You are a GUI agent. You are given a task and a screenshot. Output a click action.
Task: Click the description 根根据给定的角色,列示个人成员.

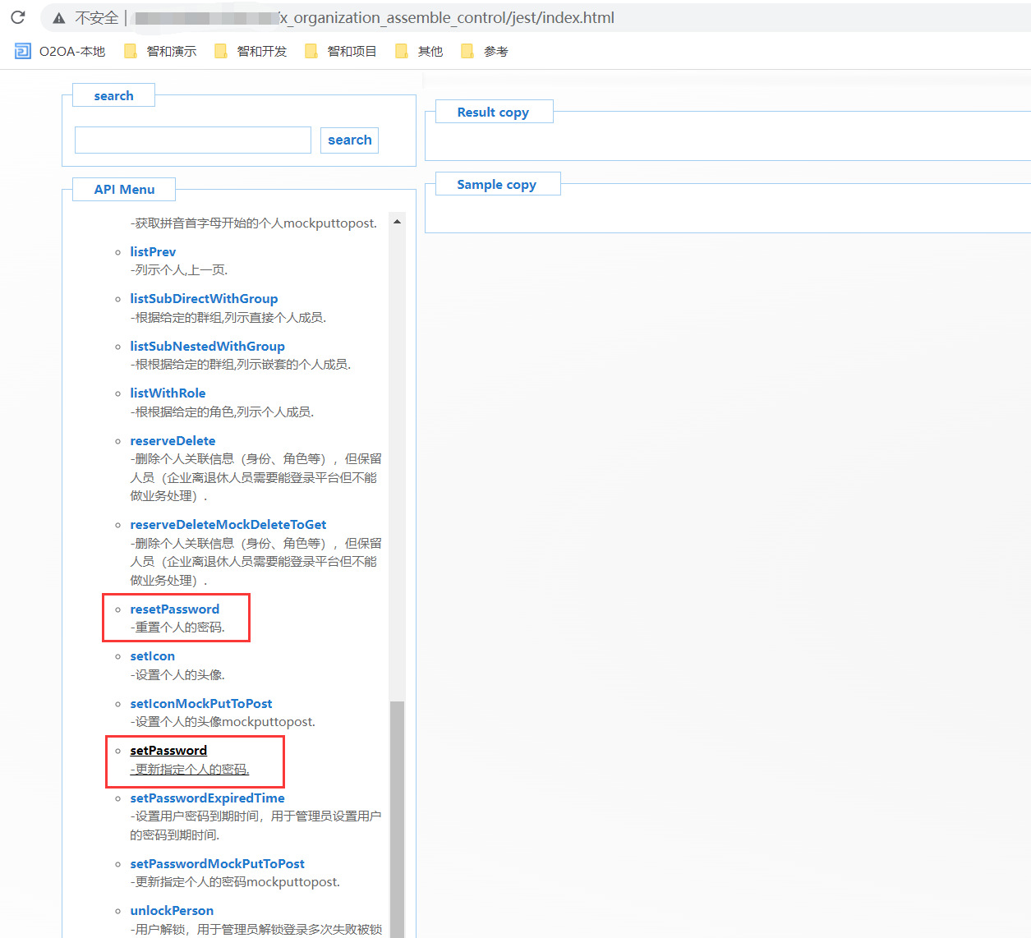tap(222, 412)
